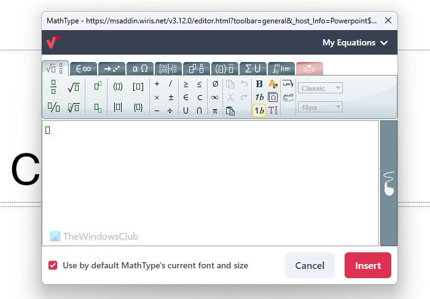Click the MathType logo
This screenshot has height=299, width=430.
click(x=54, y=42)
